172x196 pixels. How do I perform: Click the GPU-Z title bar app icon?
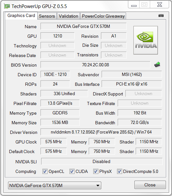tap(7, 6)
